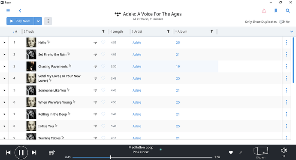The width and height of the screenshot is (296, 160).
Task: Filter the Track column with funnel icon
Action: point(103,32)
